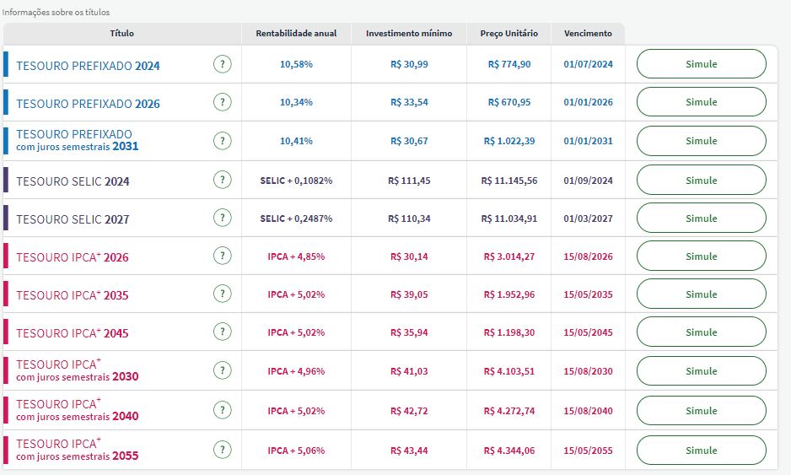This screenshot has width=791, height=475.
Task: Click help icon for Prefixado juros semestrais 2031
Action: pyautogui.click(x=223, y=141)
